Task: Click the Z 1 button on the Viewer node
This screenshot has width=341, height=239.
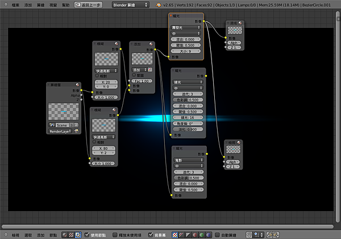Action: coord(232,167)
